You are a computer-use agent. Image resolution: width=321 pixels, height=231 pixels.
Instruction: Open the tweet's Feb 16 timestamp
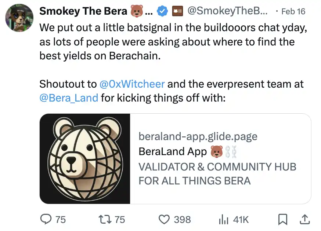pyautogui.click(x=293, y=11)
